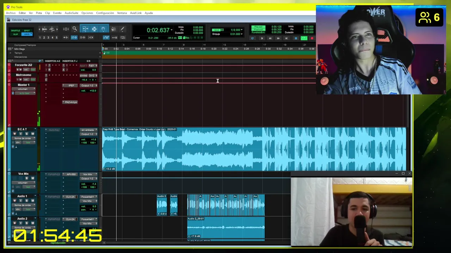Image resolution: width=451 pixels, height=253 pixels.
Task: Open the Configuración menu
Action: click(x=105, y=13)
